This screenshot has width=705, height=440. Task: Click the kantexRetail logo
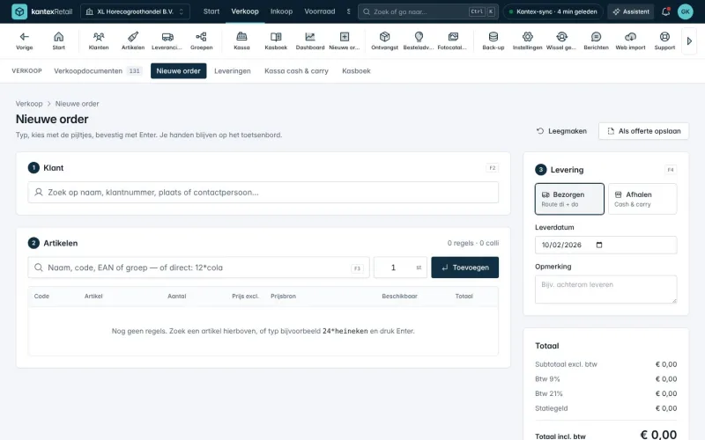click(41, 11)
